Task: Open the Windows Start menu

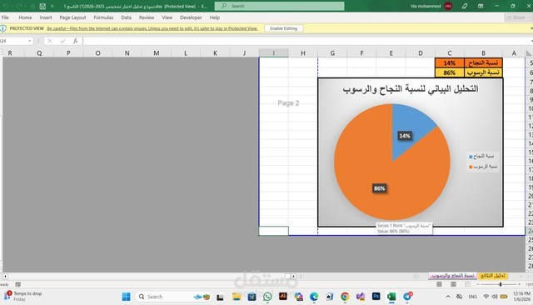Action: [x=126, y=297]
